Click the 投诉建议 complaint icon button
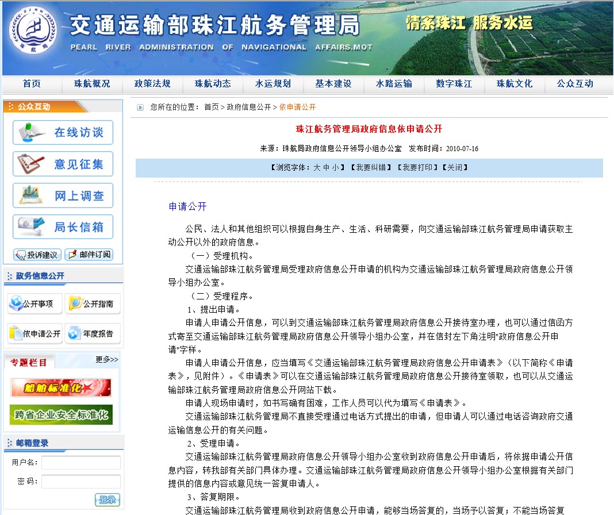The width and height of the screenshot is (614, 515). (x=37, y=255)
